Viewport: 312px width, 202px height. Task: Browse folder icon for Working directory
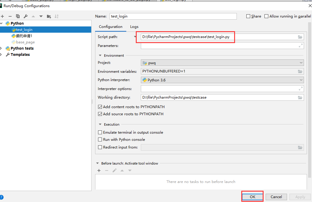pyautogui.click(x=300, y=97)
